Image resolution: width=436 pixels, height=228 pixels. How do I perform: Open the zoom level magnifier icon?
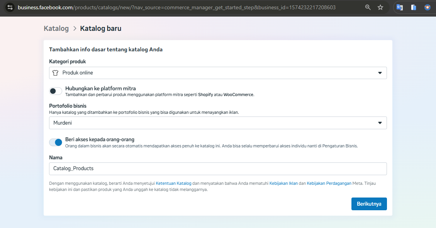[x=368, y=7]
